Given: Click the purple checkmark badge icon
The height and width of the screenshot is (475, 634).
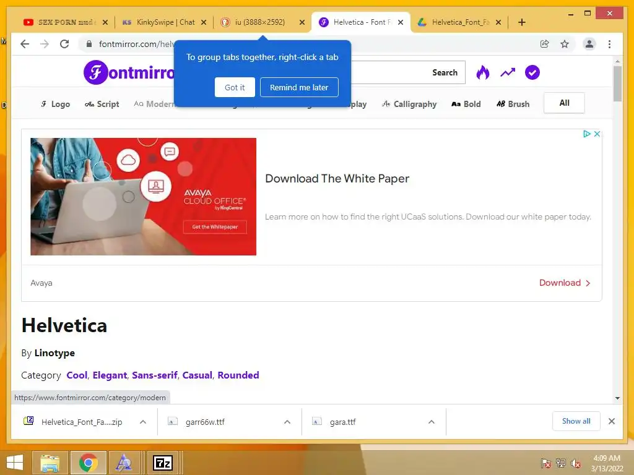Looking at the screenshot, I should click(532, 72).
